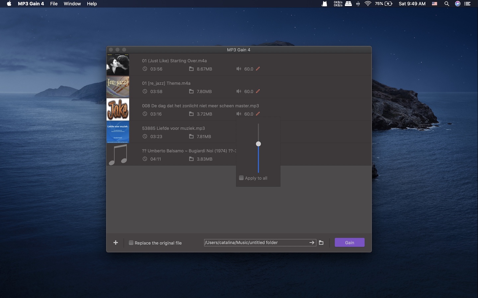Click the pencil edit icon for Starting Over.m4a

point(258,69)
